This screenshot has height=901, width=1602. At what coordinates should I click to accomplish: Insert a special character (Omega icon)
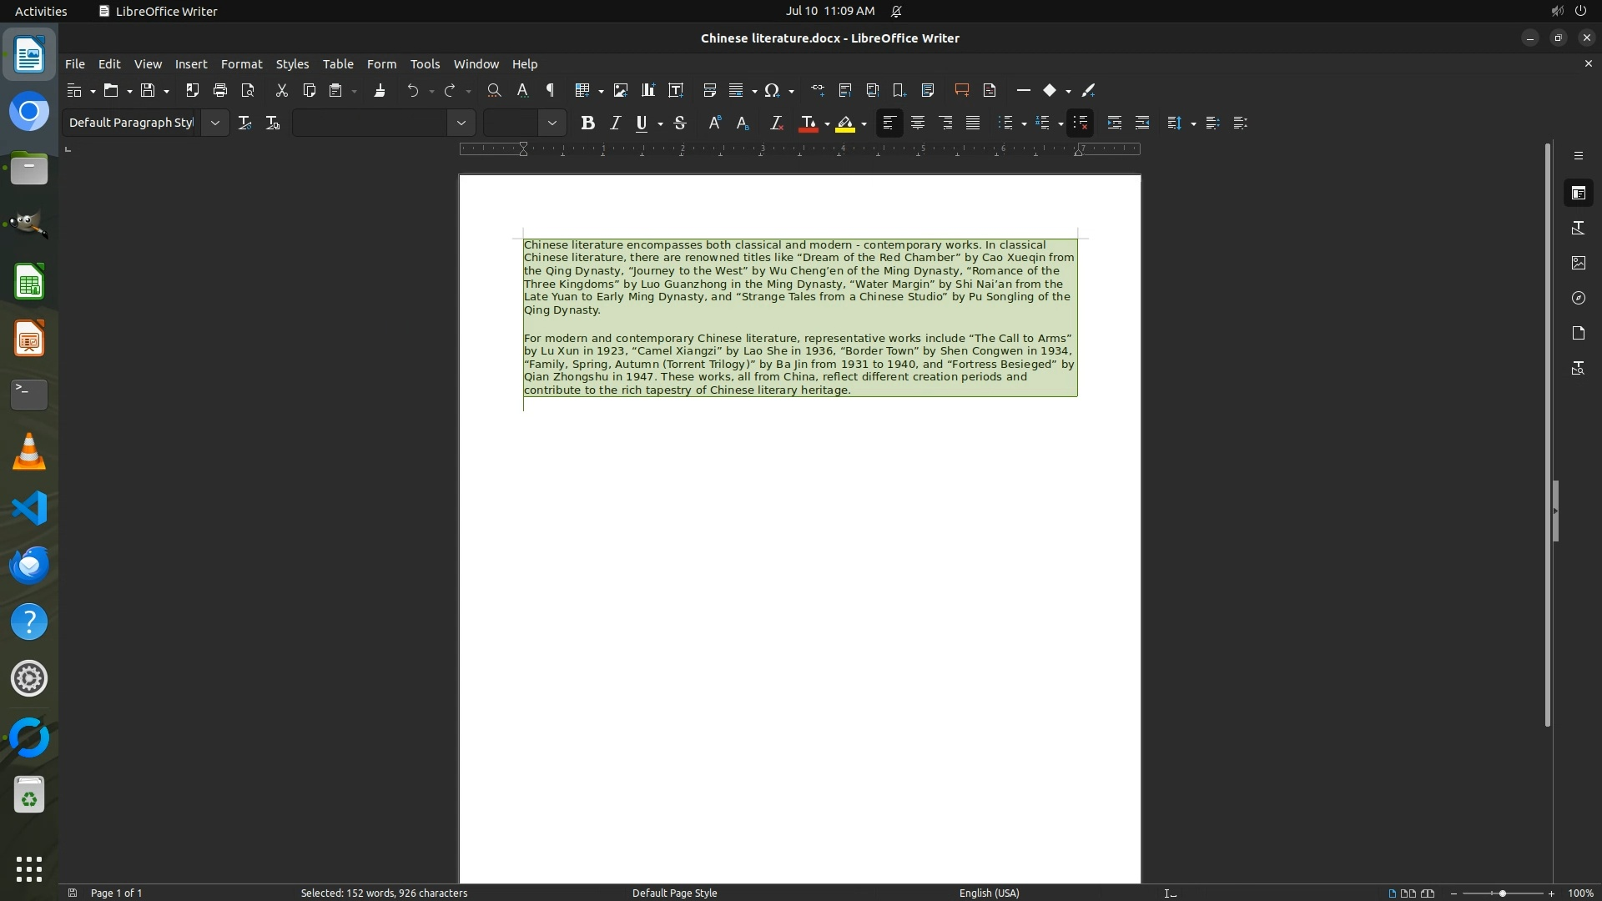(x=772, y=90)
